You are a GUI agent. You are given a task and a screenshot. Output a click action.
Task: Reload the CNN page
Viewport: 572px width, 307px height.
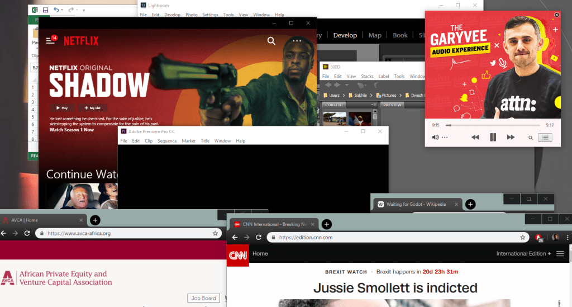pos(259,237)
